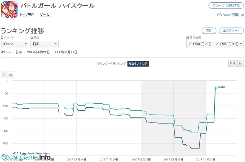The image size is (245, 162).
Task: Expand the 2017年8月22日 date range picker
Action: click(215, 44)
